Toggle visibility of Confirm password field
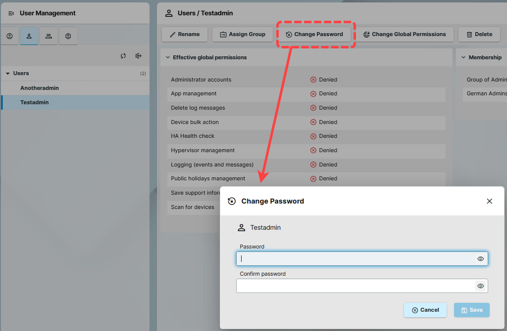The image size is (507, 331). pyautogui.click(x=480, y=286)
